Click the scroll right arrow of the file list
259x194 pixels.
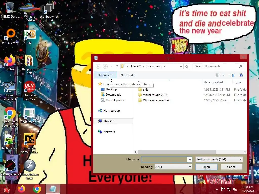coord(245,152)
